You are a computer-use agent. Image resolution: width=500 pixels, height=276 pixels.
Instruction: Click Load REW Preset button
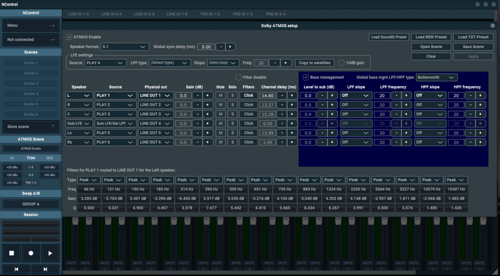[431, 37]
